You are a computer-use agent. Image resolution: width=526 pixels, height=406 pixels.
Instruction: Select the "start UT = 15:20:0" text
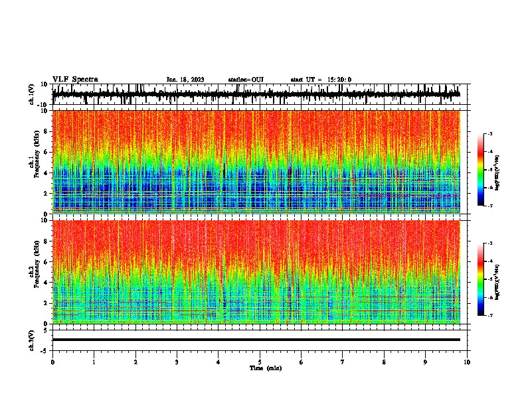(x=321, y=80)
